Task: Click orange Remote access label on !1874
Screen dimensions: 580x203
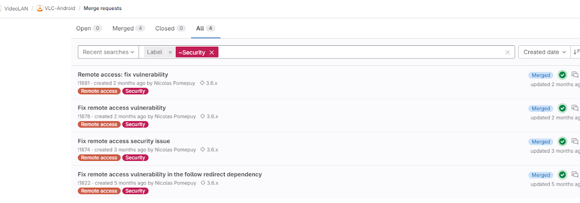Action: (99, 158)
